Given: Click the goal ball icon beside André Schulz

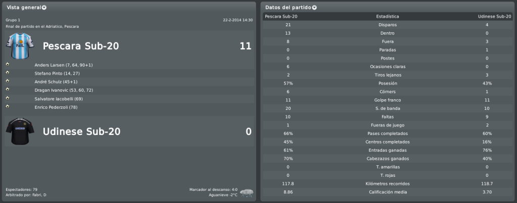Looking at the screenshot, I should pyautogui.click(x=7, y=81).
